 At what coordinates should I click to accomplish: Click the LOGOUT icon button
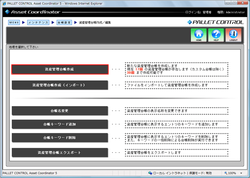point(233,35)
